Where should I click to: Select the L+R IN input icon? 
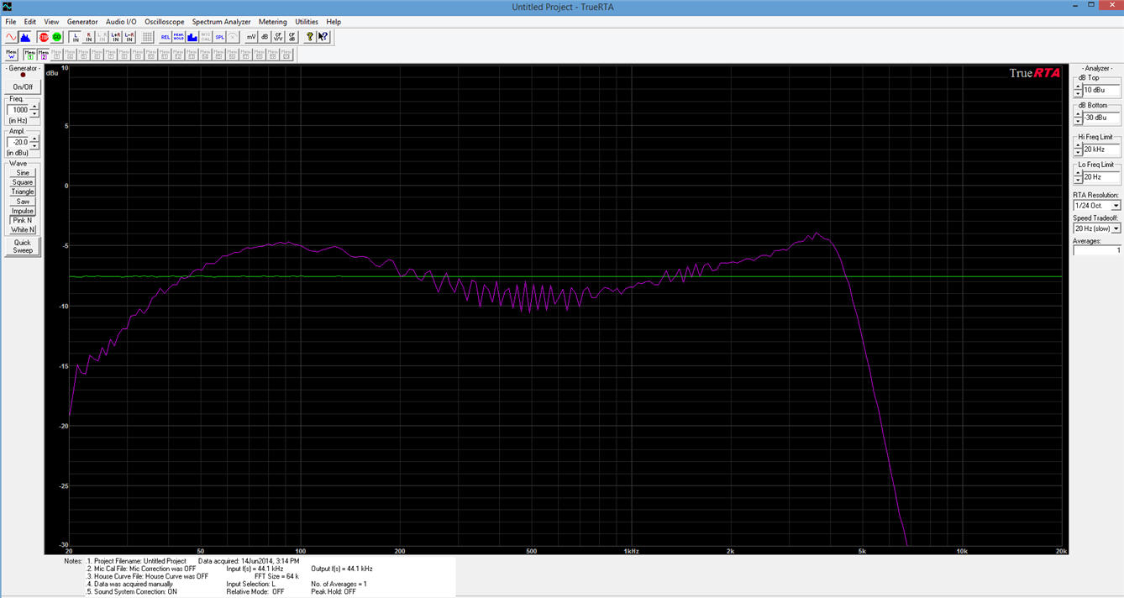tap(116, 37)
